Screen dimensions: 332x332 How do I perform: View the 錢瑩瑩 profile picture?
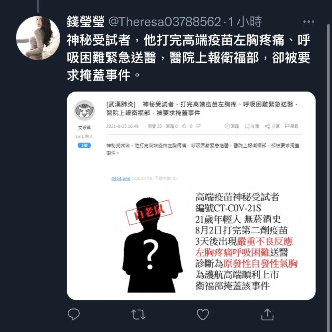(x=38, y=38)
